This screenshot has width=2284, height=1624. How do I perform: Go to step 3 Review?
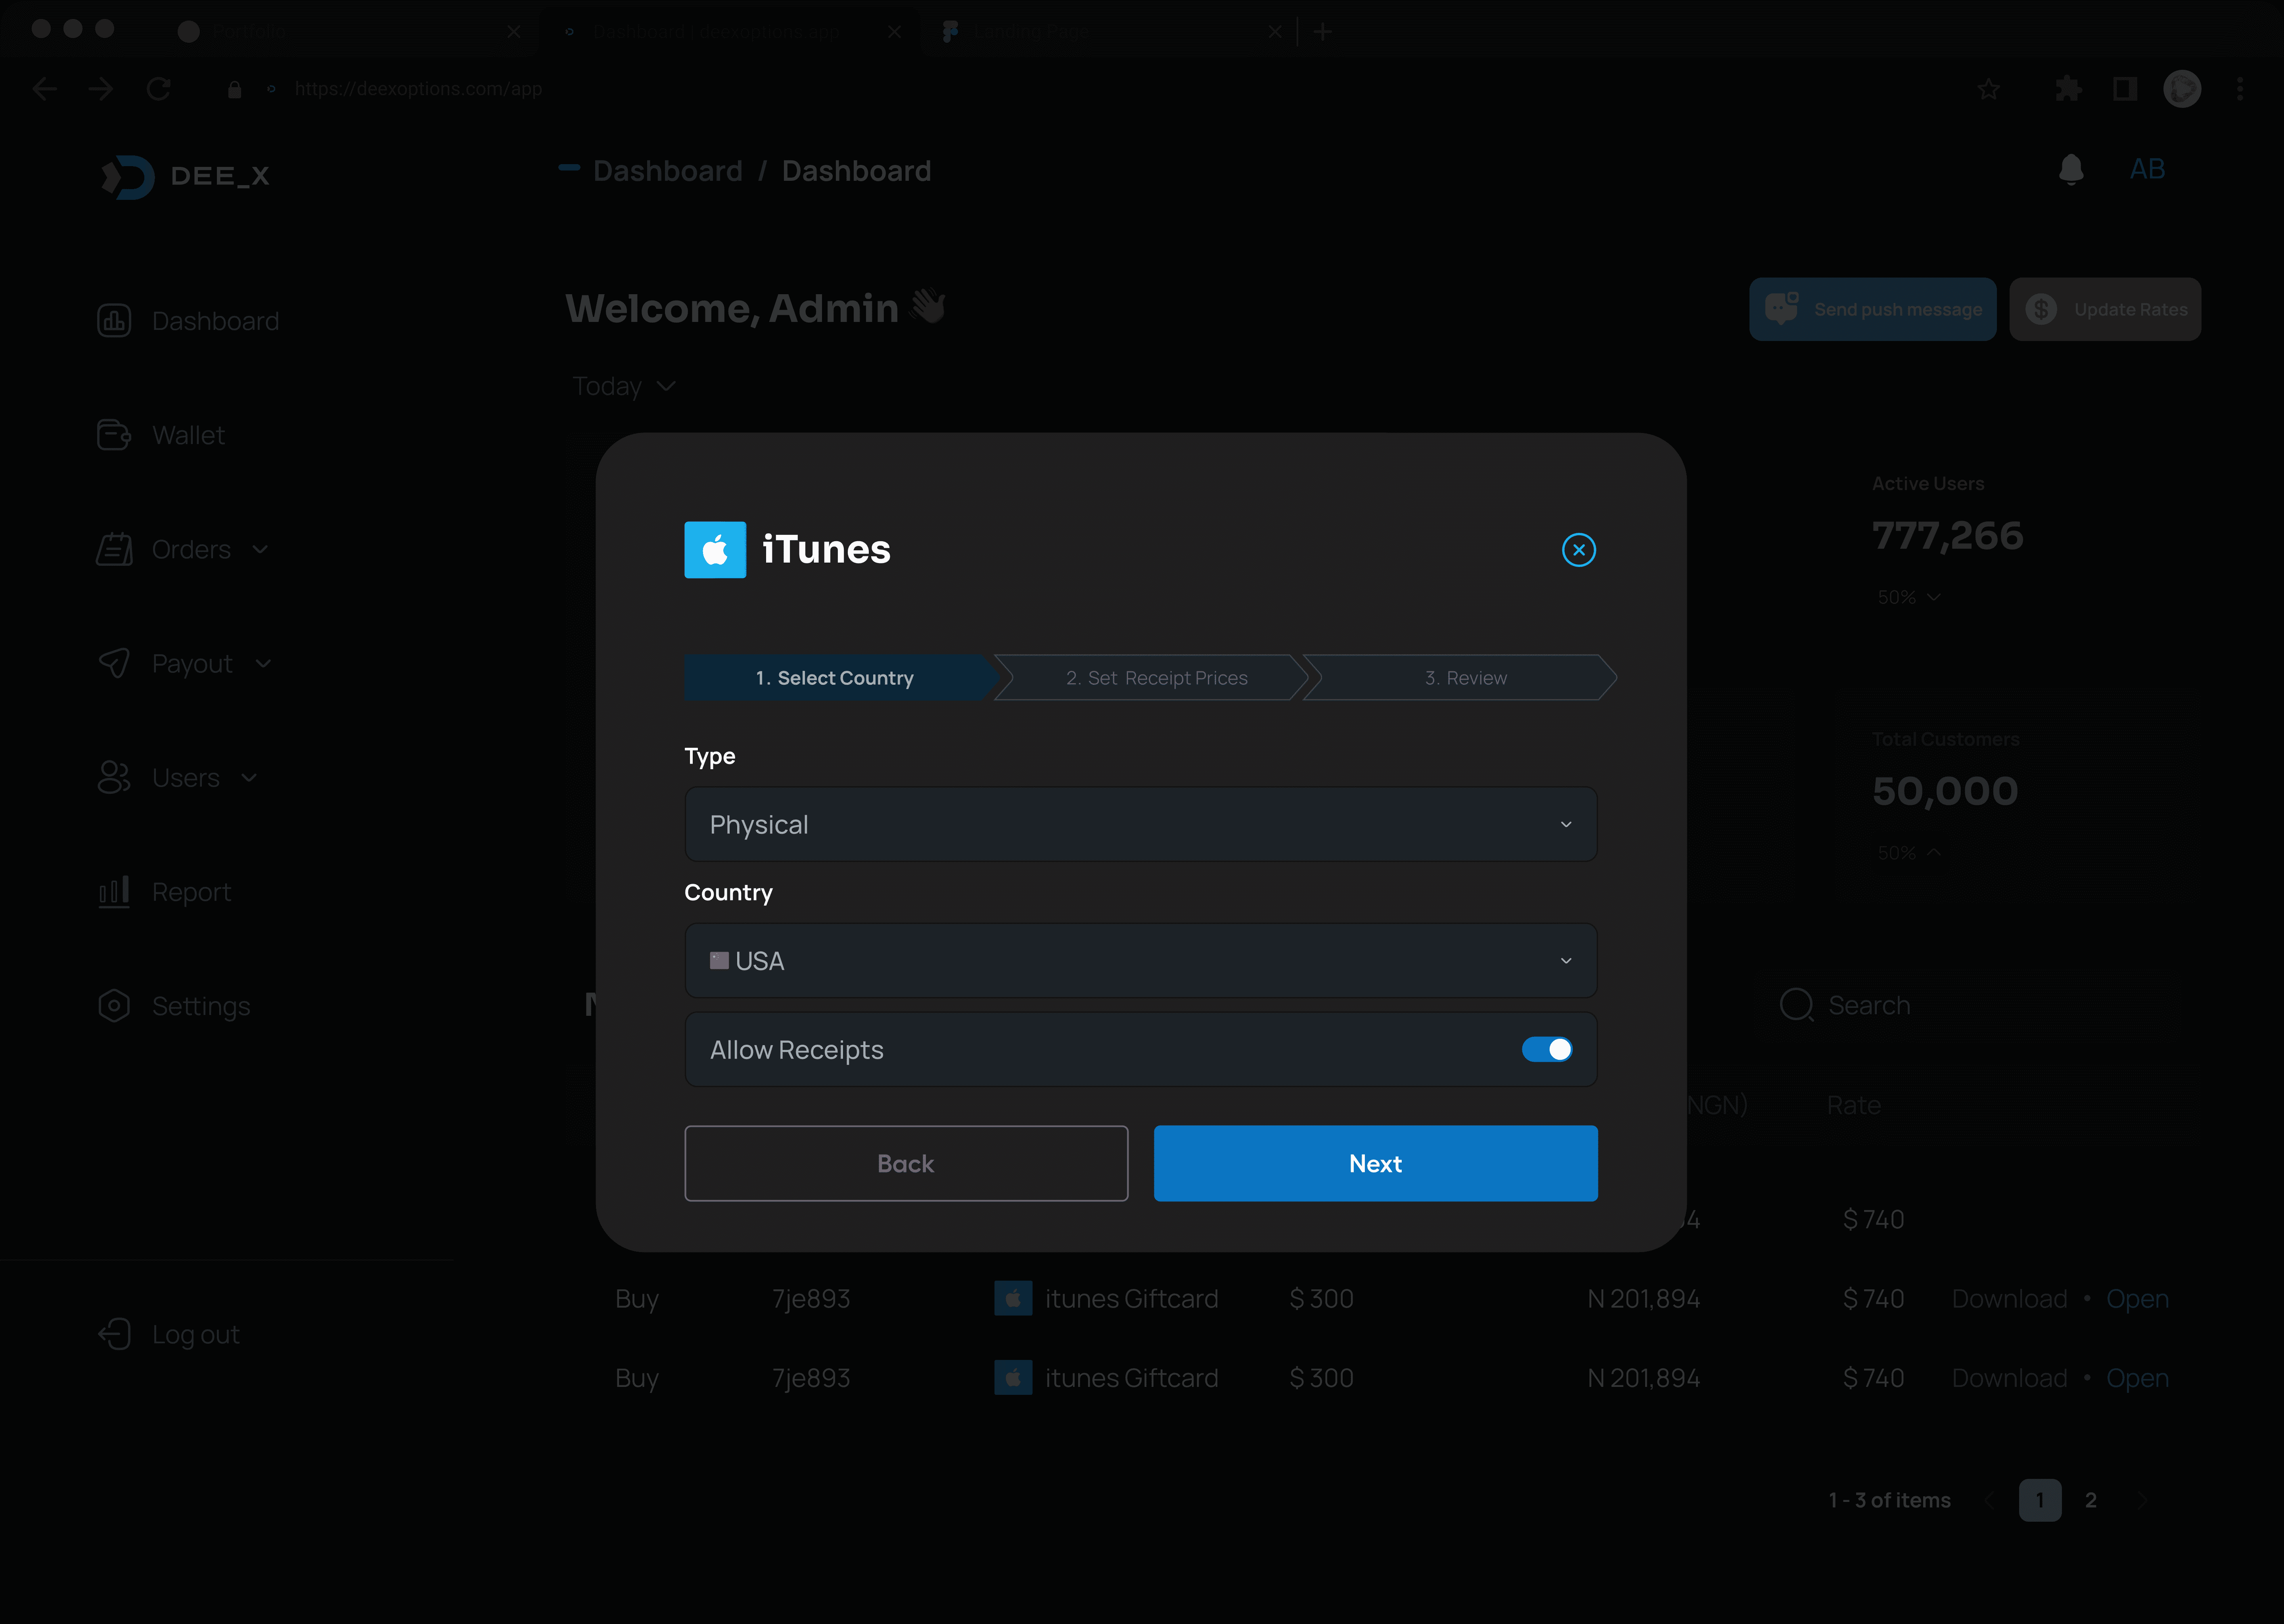[x=1460, y=678]
